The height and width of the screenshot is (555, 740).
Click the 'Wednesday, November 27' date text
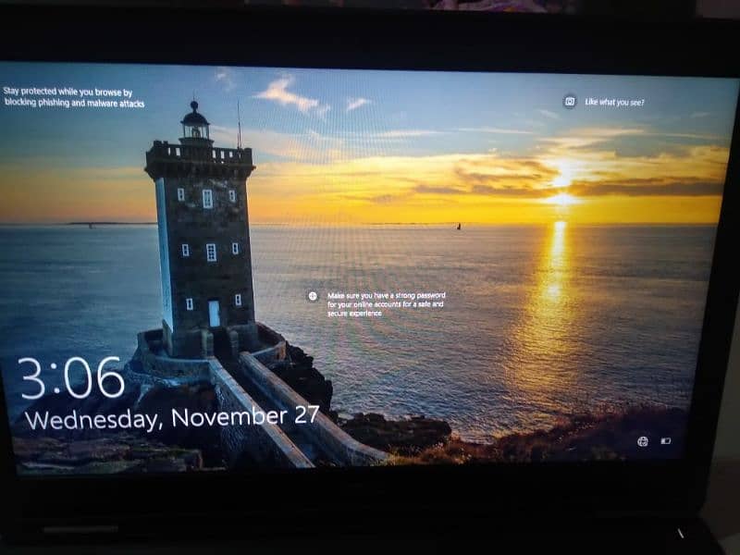[171, 417]
